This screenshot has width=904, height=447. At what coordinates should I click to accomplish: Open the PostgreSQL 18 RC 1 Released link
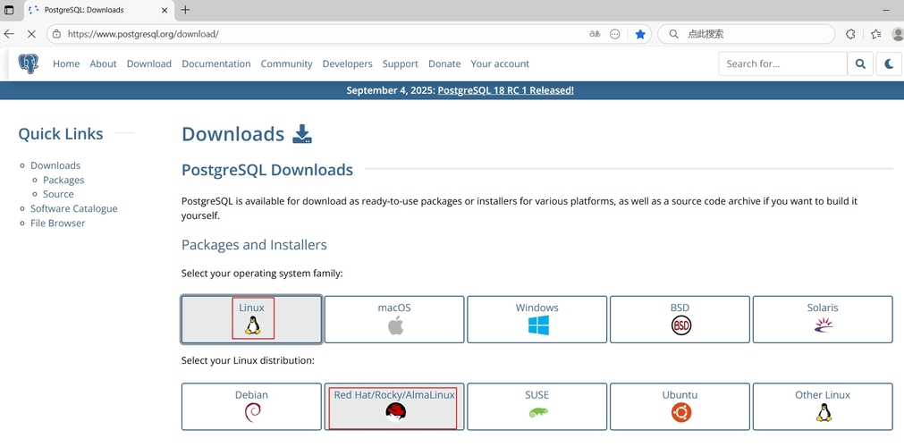click(505, 90)
